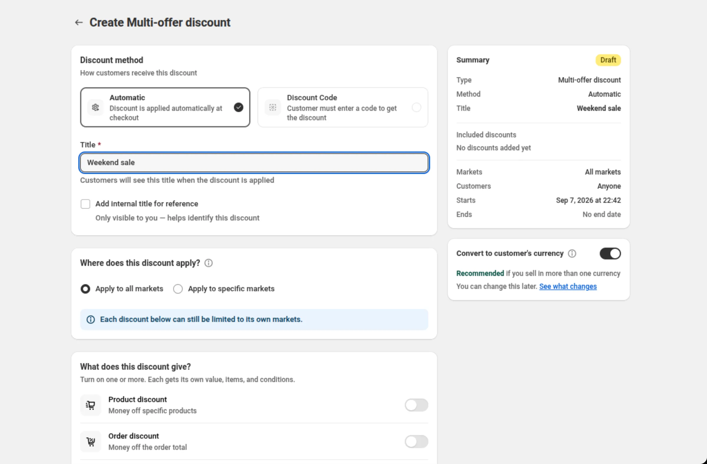Turn on the Order discount toggle
This screenshot has width=707, height=464.
[416, 442]
